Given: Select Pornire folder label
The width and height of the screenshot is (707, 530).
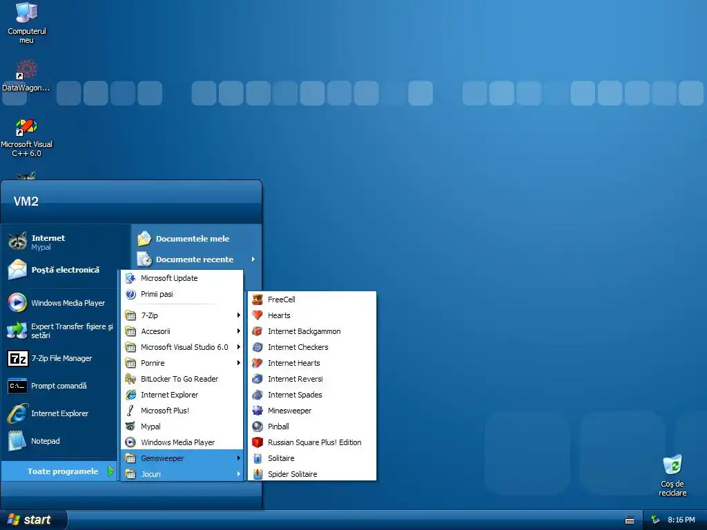Looking at the screenshot, I should click(153, 363).
